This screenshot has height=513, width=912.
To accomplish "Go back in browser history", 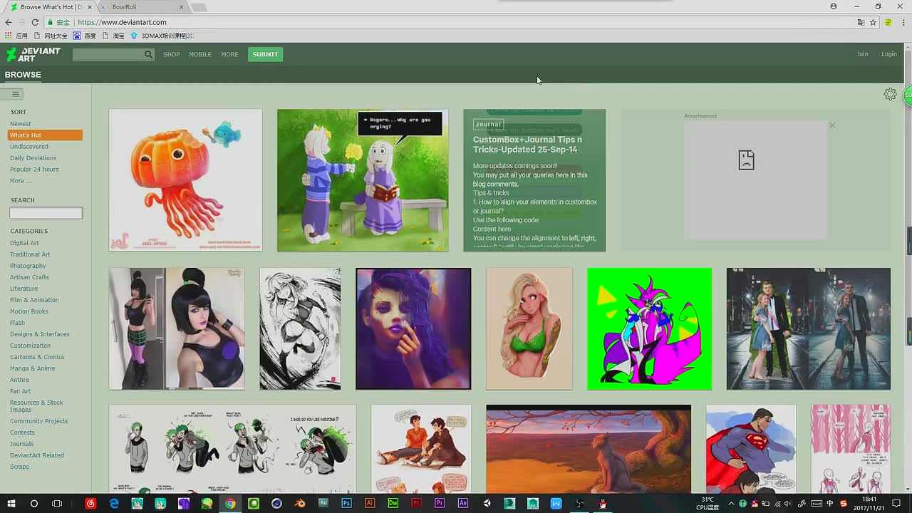I will tap(9, 22).
